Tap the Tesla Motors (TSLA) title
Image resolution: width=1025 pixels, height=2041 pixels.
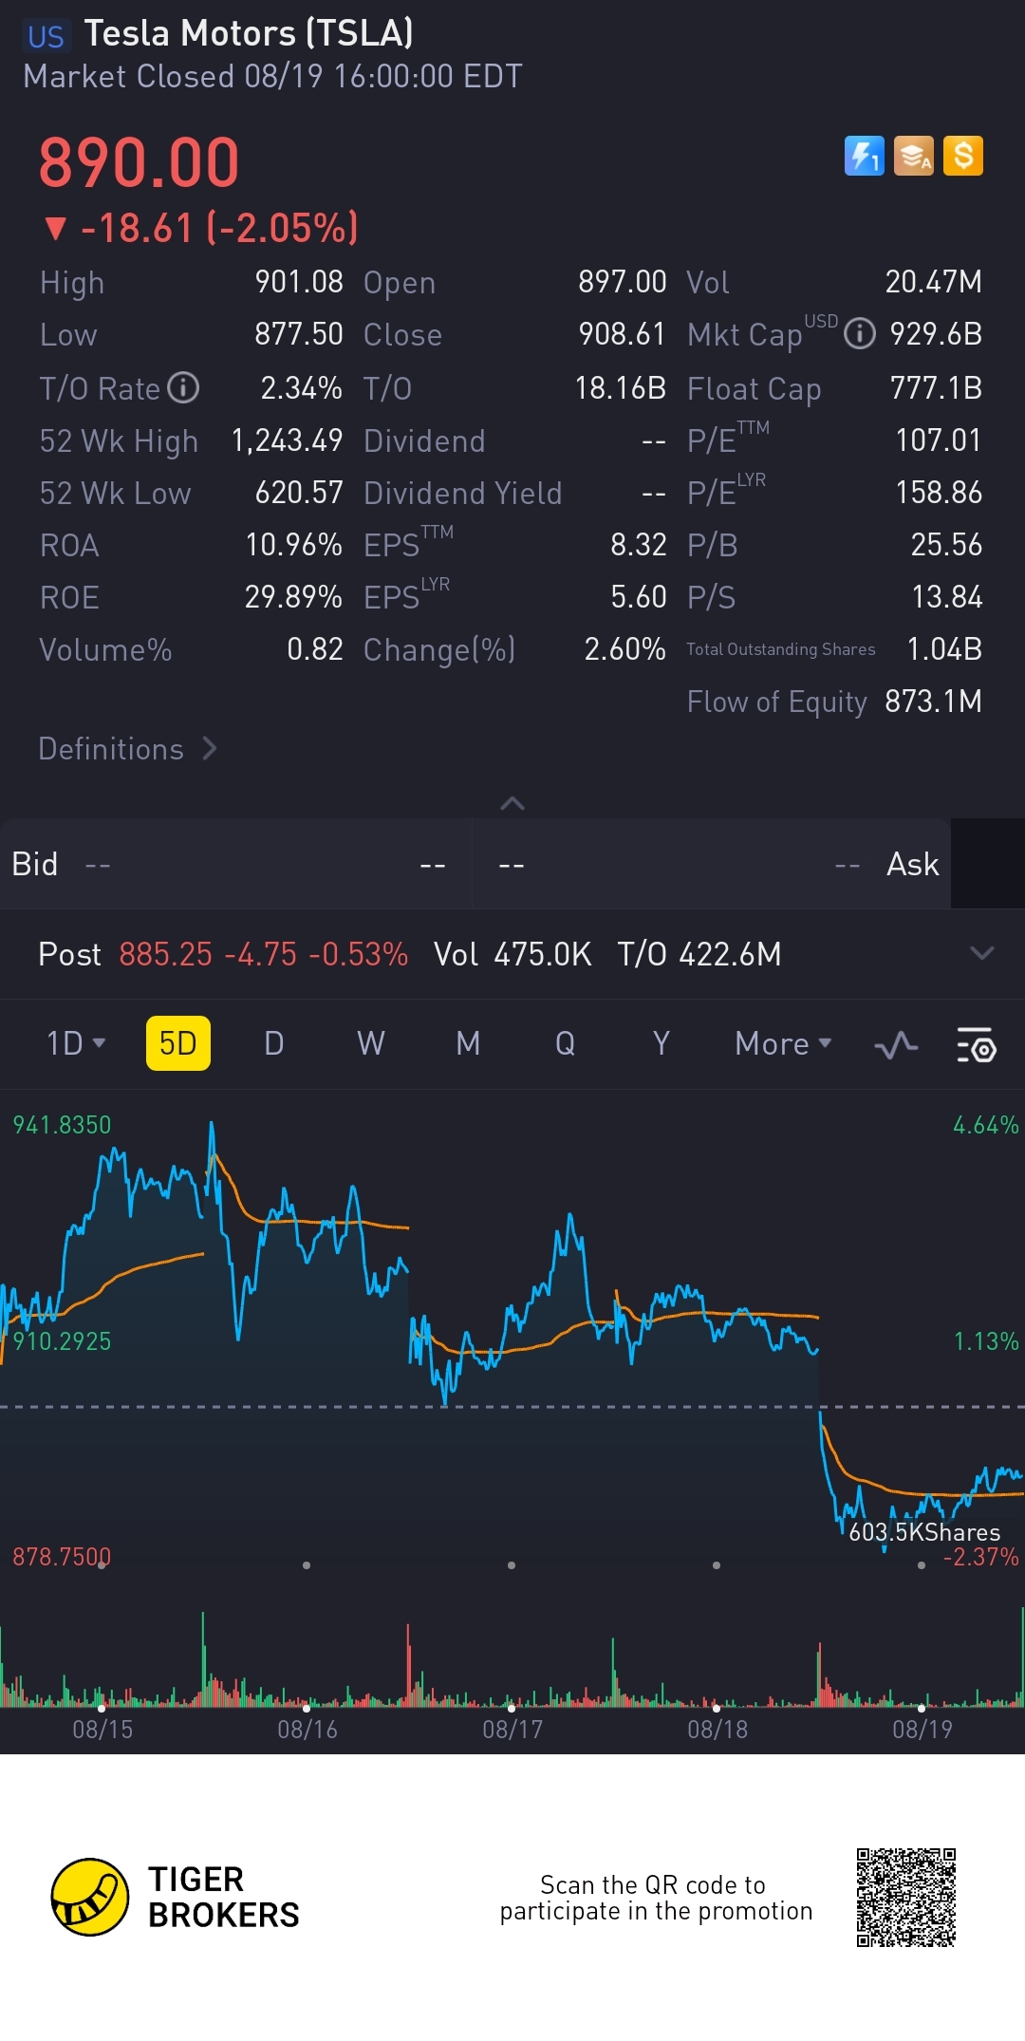(x=250, y=33)
